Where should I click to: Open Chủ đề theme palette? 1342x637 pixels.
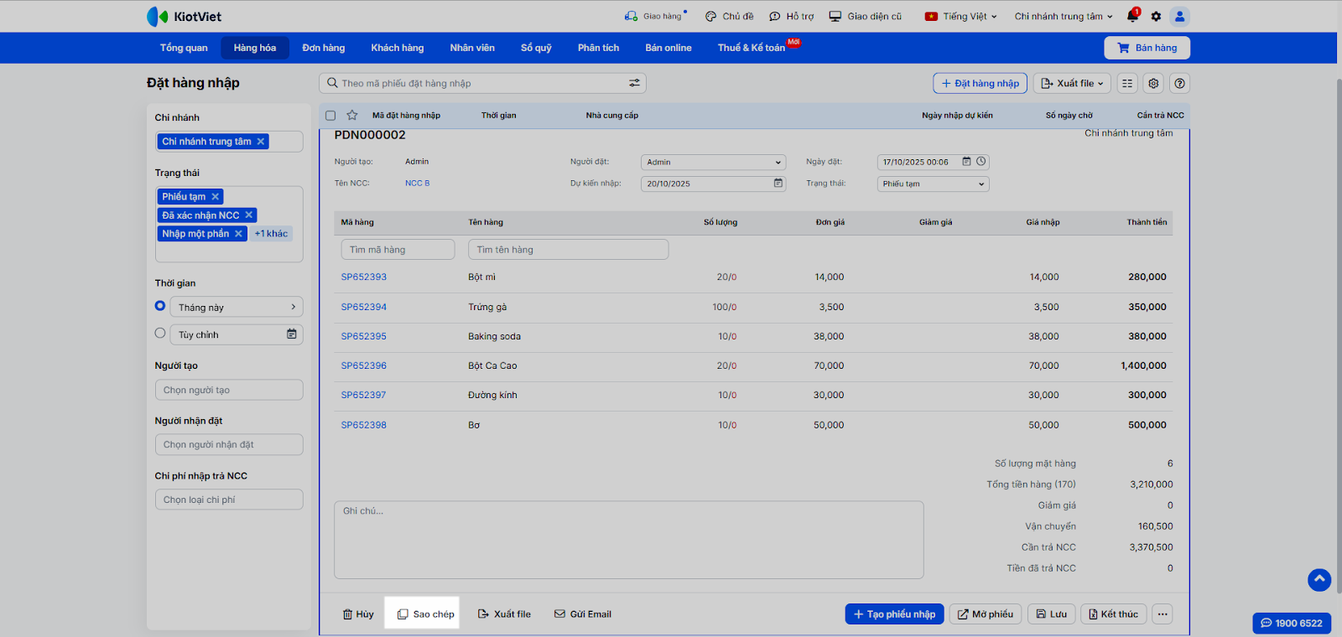(729, 16)
